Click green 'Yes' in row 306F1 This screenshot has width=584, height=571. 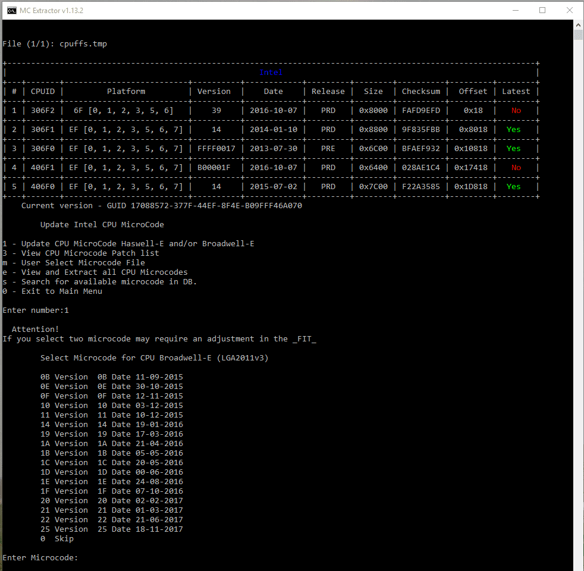pos(514,130)
